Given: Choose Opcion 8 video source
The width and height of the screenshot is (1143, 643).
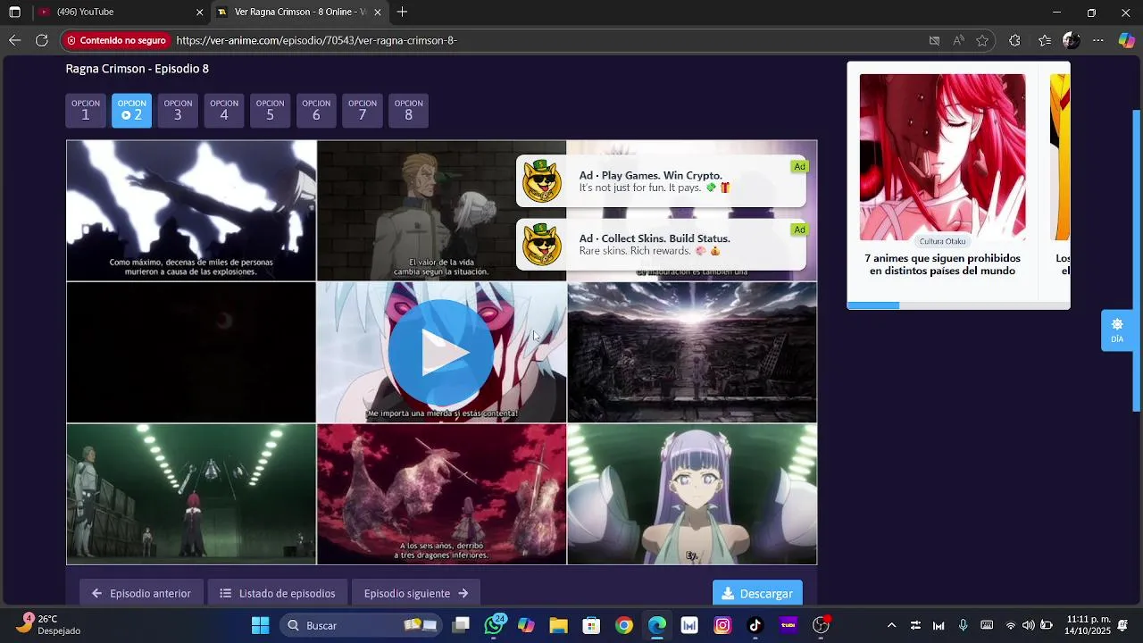Looking at the screenshot, I should tap(409, 111).
